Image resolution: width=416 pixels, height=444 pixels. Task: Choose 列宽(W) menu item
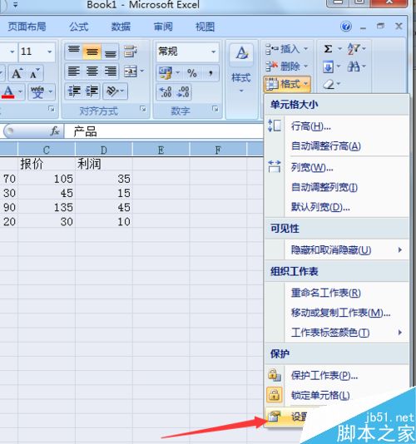click(x=337, y=168)
